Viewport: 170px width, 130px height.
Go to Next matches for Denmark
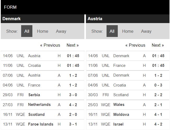point(73,45)
